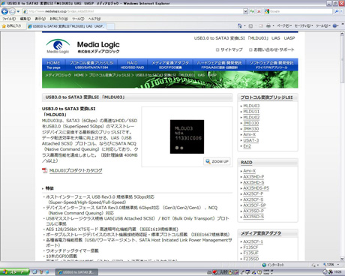Image resolution: width=345 pixels, height=276 pixels.
Task: Open ハードウェア企画・開発受託 navigation tab
Action: [x=219, y=64]
